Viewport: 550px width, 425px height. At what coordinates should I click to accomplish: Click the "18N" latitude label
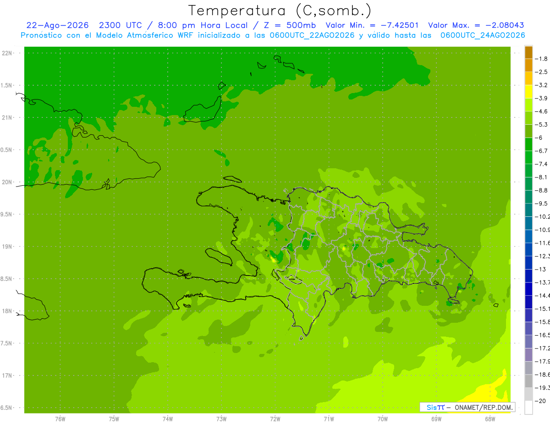pos(7,311)
